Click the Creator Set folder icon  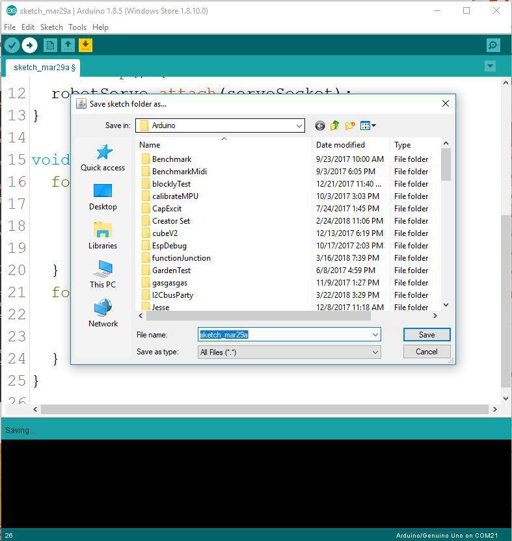point(146,221)
